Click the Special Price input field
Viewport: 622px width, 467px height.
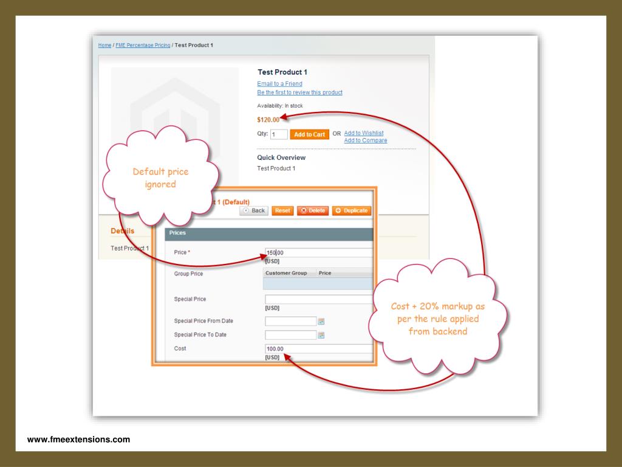319,299
